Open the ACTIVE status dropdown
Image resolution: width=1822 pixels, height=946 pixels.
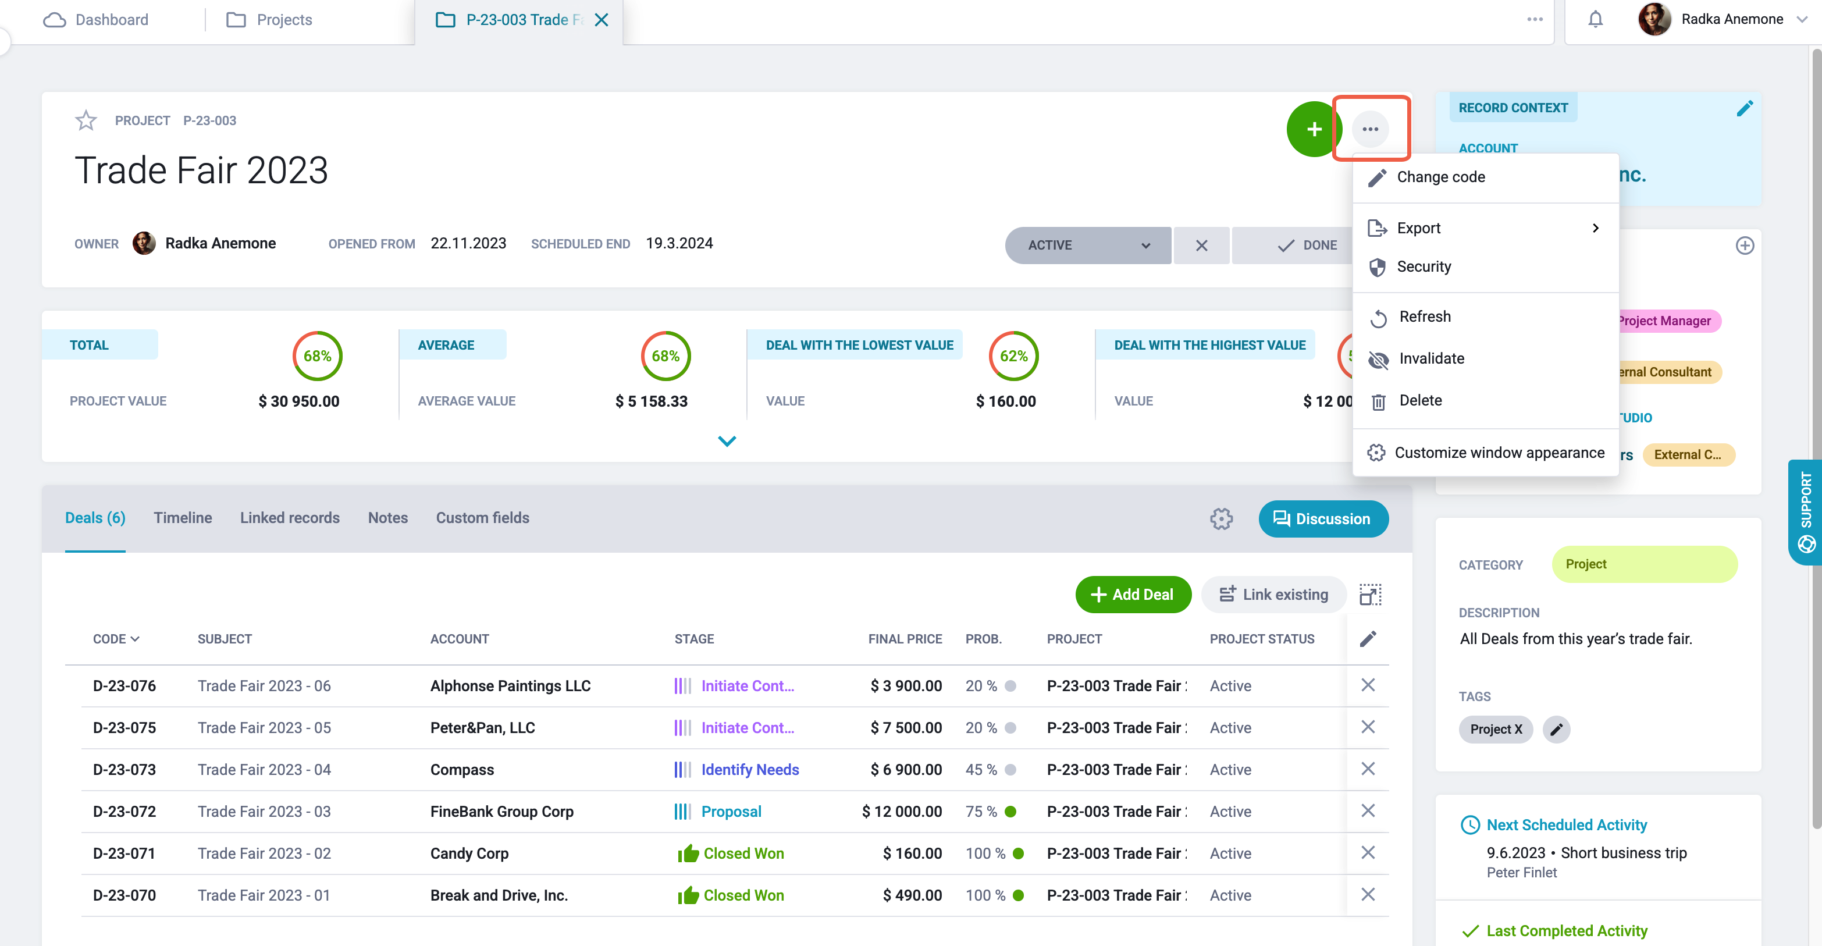click(1088, 246)
